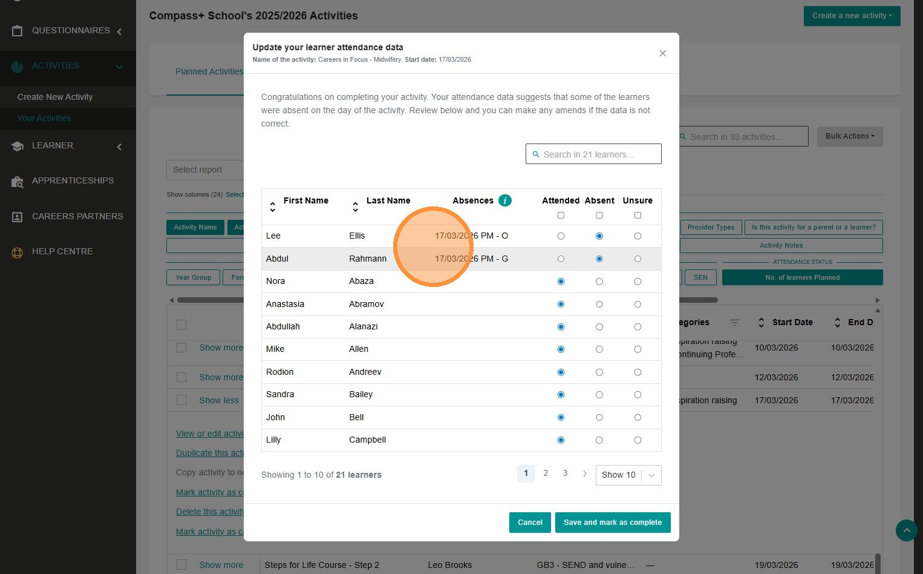Sort background table by Start Date arrows

761,323
